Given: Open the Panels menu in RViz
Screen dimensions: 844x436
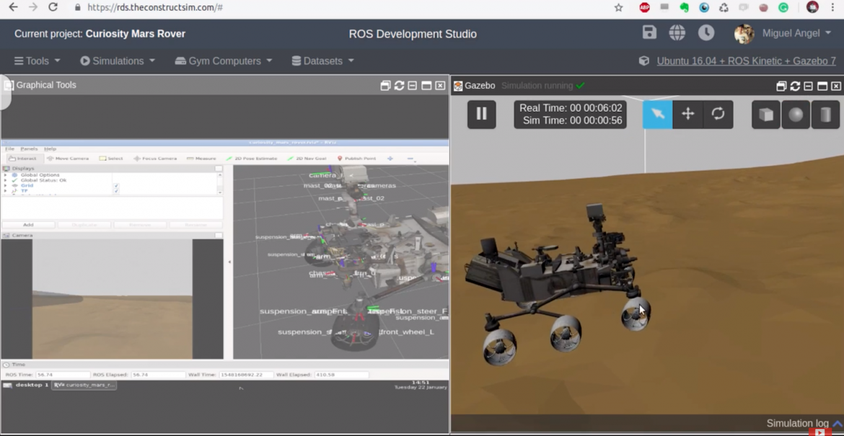Looking at the screenshot, I should 29,149.
